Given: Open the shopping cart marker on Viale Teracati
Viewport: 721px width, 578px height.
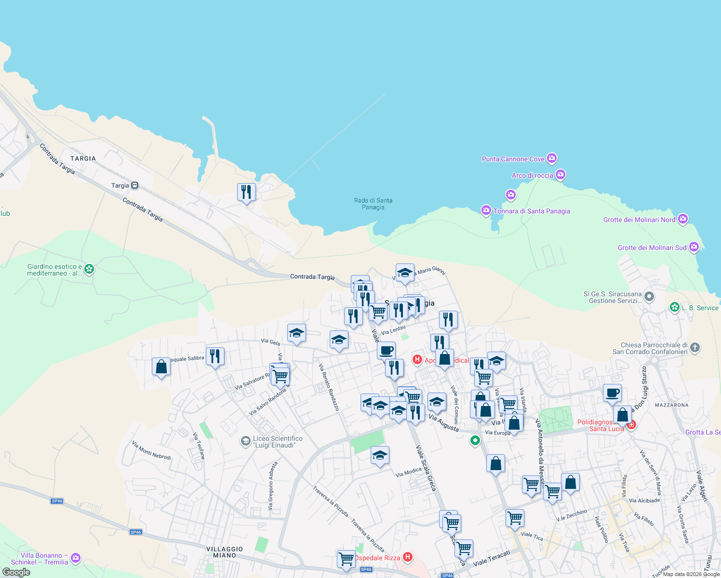Looking at the screenshot, I should pyautogui.click(x=464, y=549).
